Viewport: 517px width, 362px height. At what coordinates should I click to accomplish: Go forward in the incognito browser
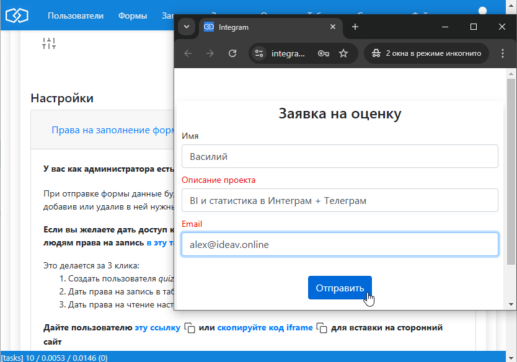pos(210,53)
